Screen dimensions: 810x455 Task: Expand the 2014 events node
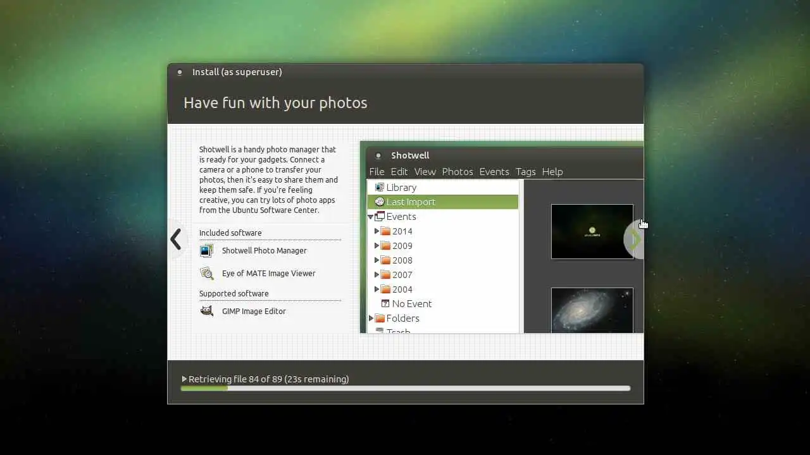(377, 231)
